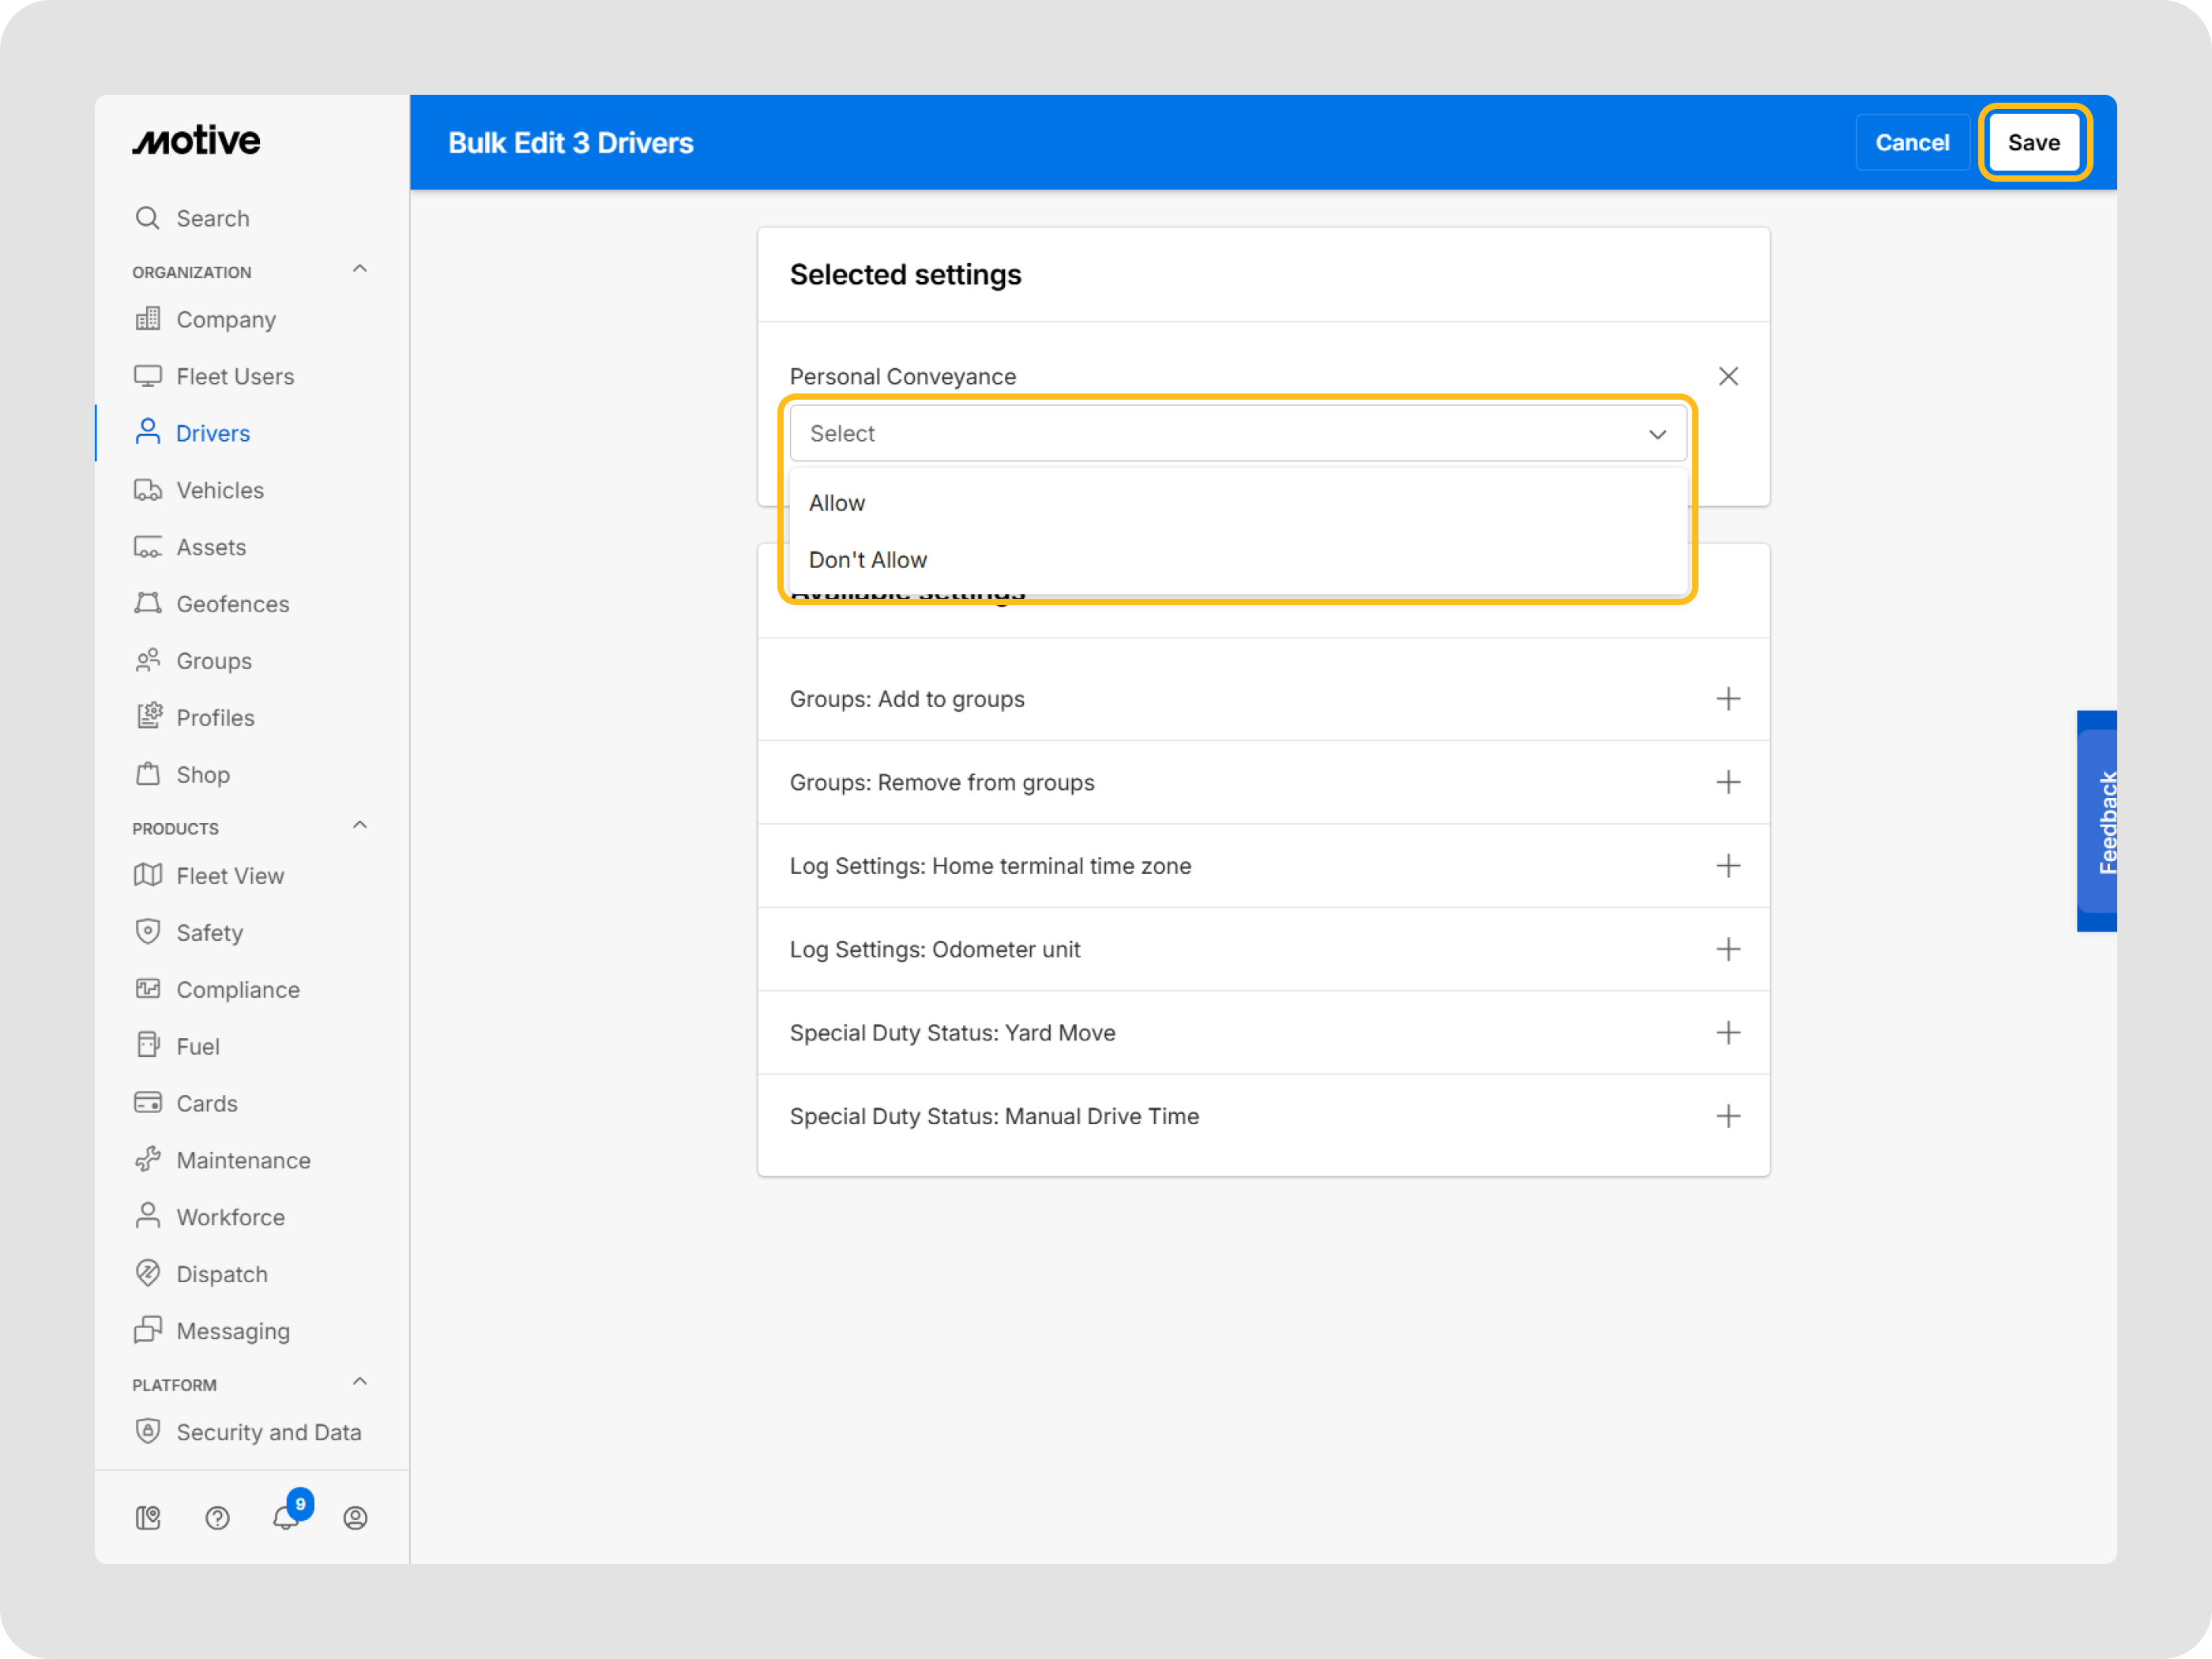
Task: Collapse the Platform sidebar section
Action: 360,1382
